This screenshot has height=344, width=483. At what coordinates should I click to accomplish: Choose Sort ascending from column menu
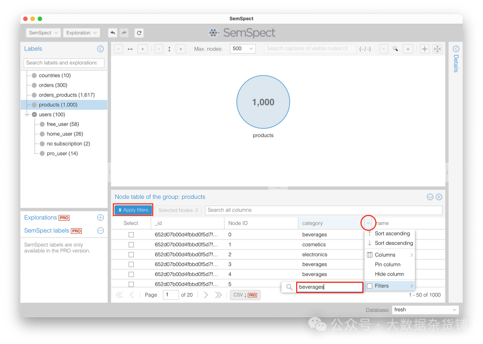coord(390,234)
